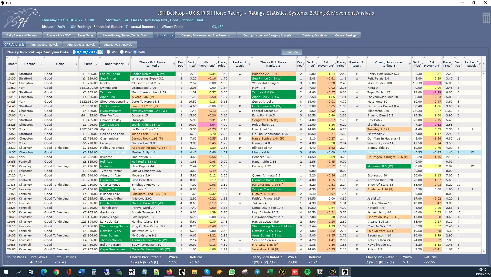
Task: Switch to Runners Price MVT tab
Action: click(x=59, y=35)
